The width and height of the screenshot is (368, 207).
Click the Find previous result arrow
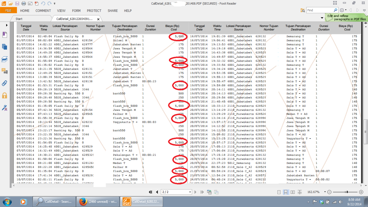(x=350, y=10)
